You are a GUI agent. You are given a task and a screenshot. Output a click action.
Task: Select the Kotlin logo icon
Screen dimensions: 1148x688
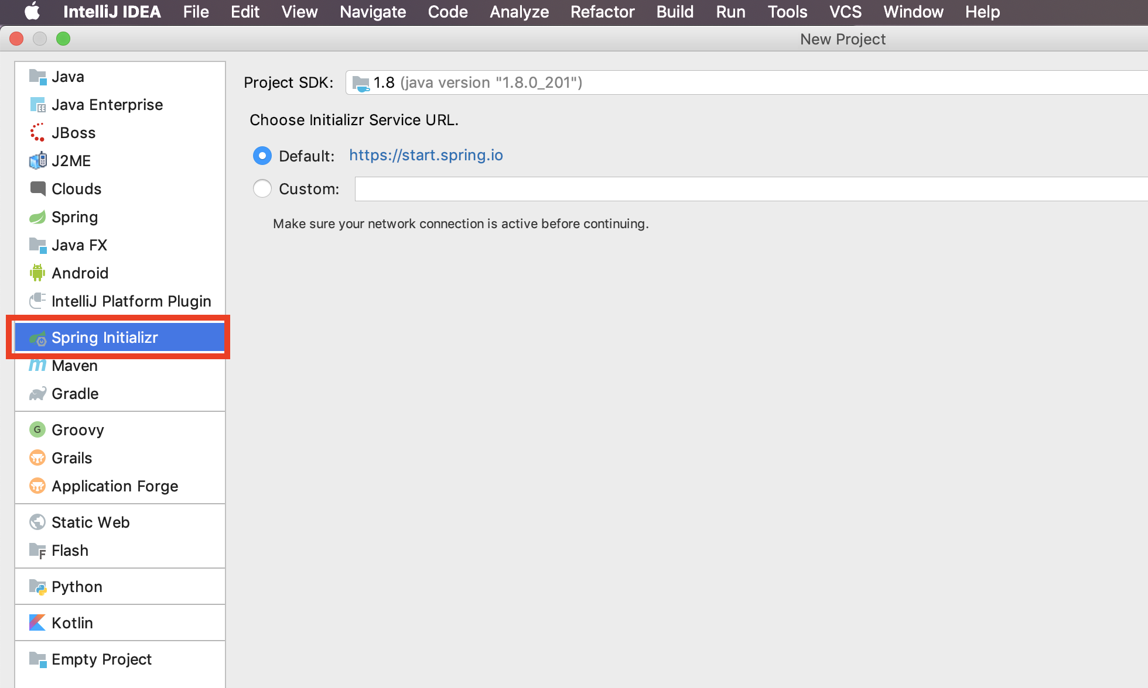point(37,623)
